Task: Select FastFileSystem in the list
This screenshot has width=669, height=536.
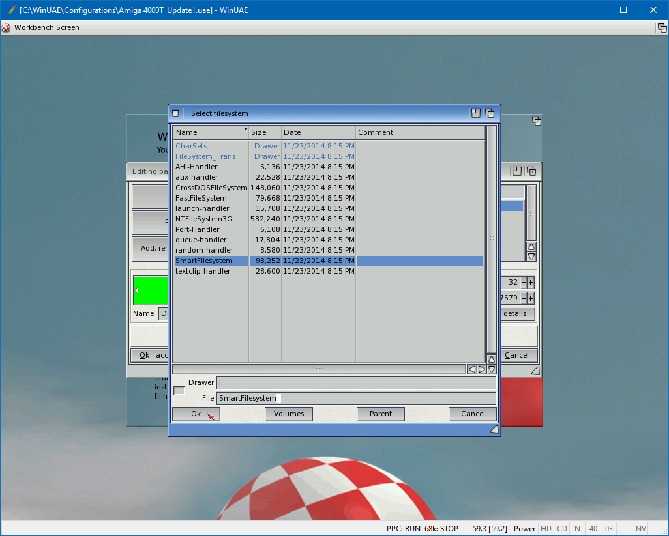Action: point(201,198)
